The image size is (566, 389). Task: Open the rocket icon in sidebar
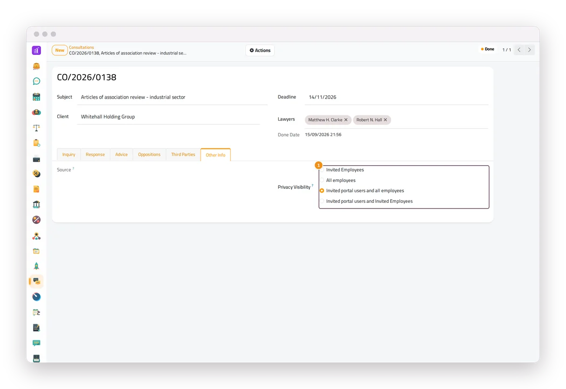(x=36, y=266)
